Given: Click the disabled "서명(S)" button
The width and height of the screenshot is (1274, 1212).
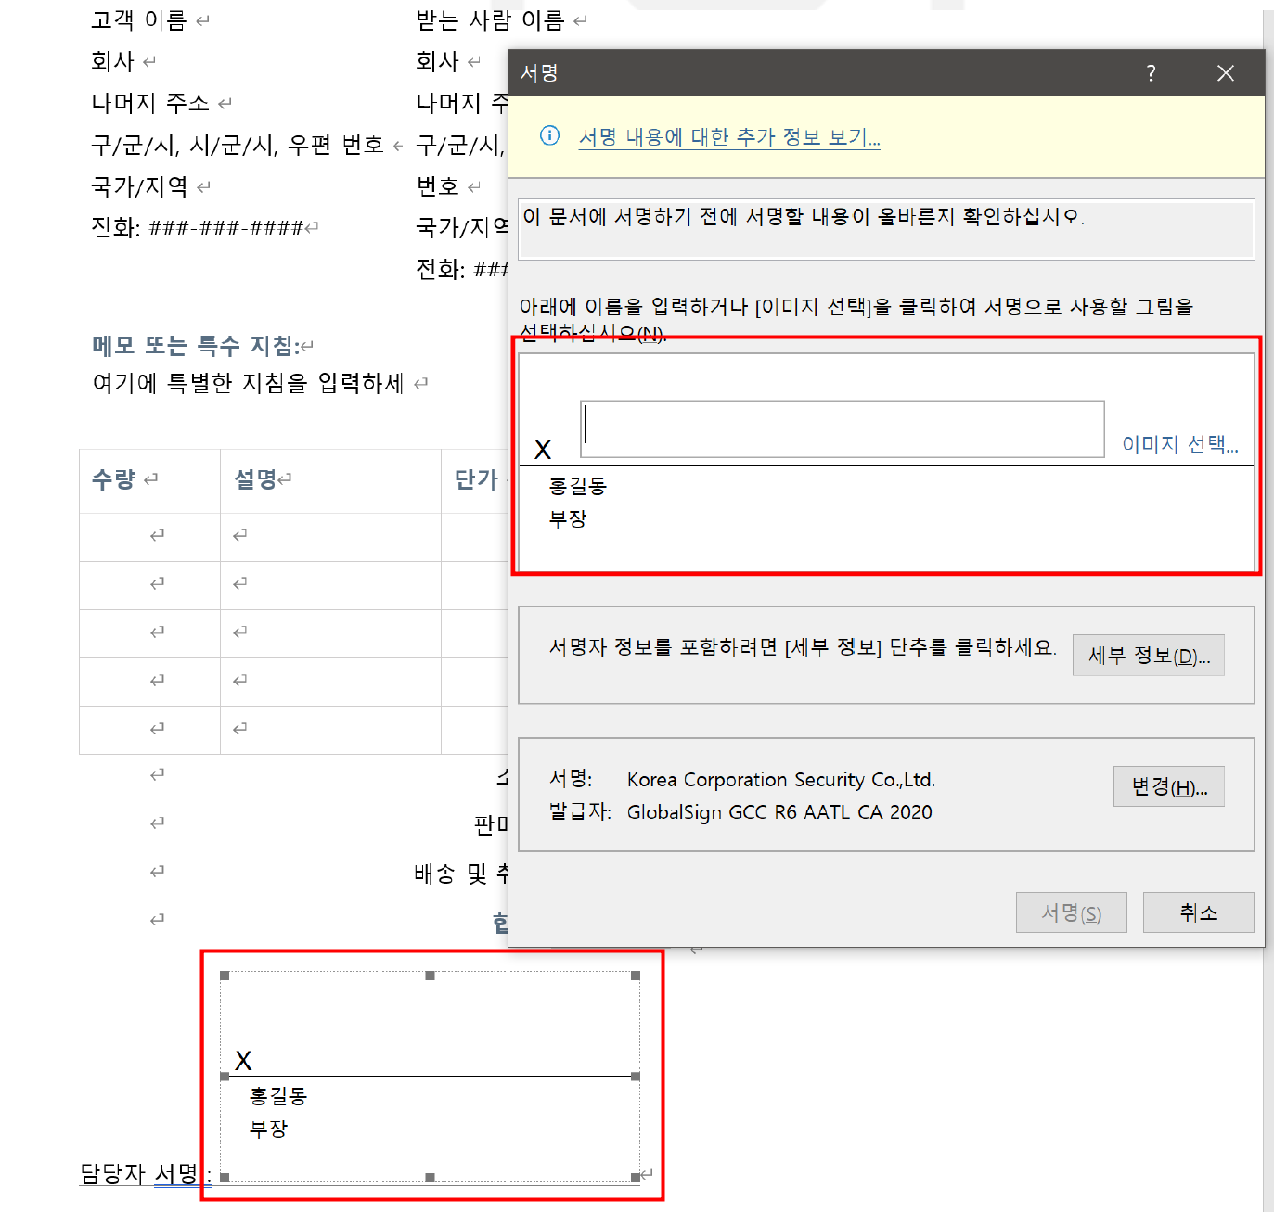Looking at the screenshot, I should point(1071,912).
